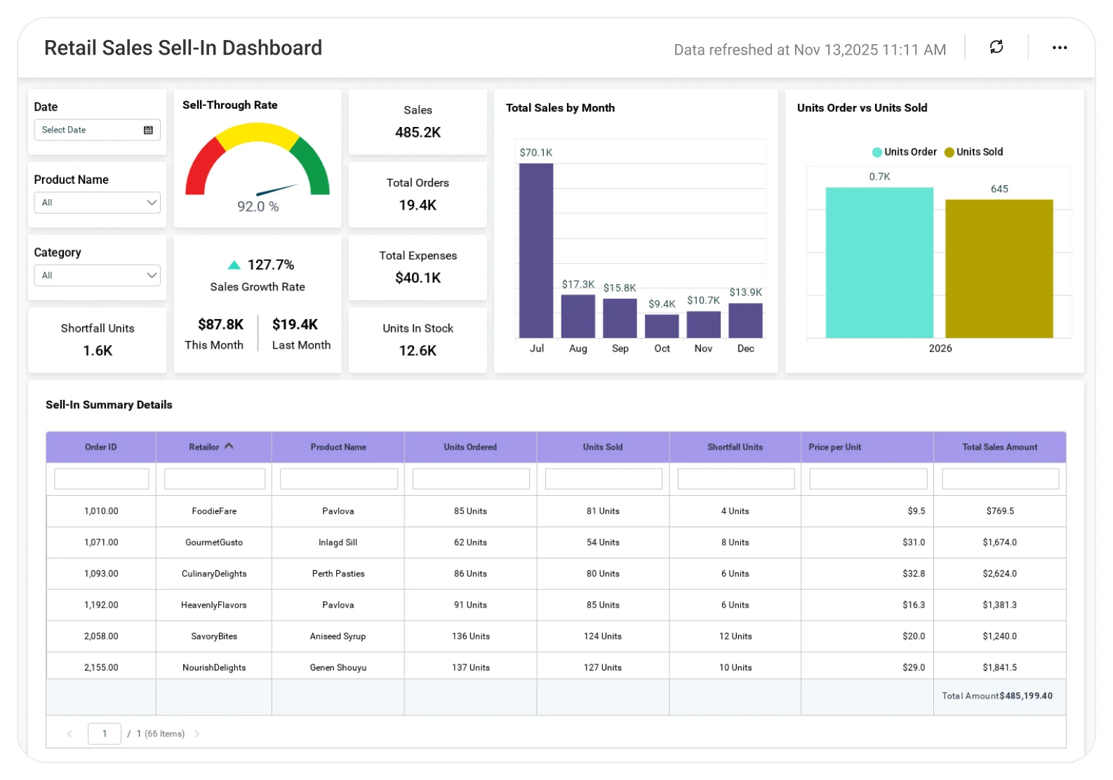Click the Nov bar in Total Sales chart
The width and height of the screenshot is (1113, 780).
pos(704,325)
